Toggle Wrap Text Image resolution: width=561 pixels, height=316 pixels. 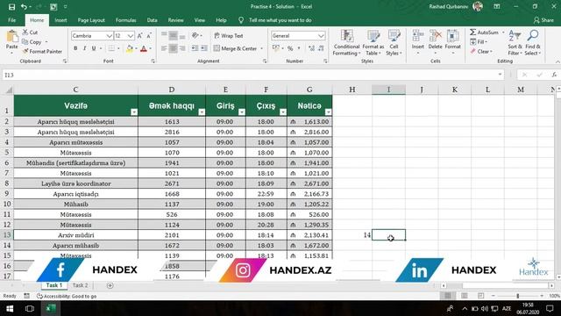228,36
